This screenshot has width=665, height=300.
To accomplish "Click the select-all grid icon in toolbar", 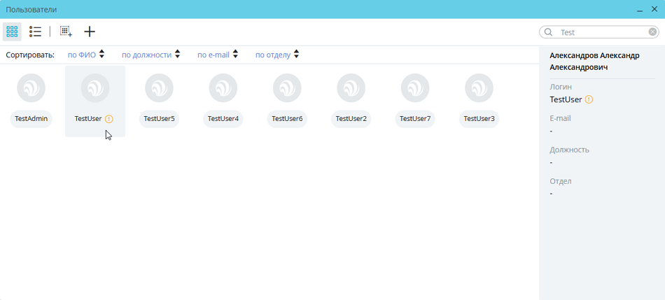I will [x=66, y=31].
